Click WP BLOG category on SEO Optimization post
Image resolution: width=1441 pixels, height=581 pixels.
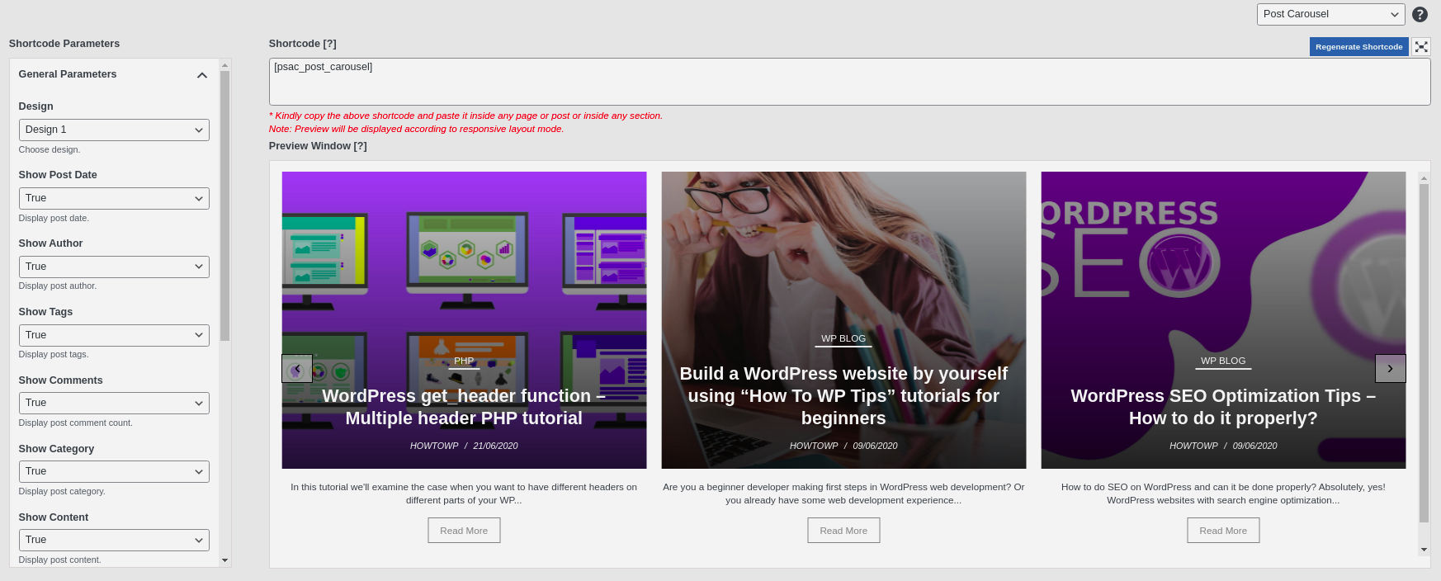tap(1223, 361)
